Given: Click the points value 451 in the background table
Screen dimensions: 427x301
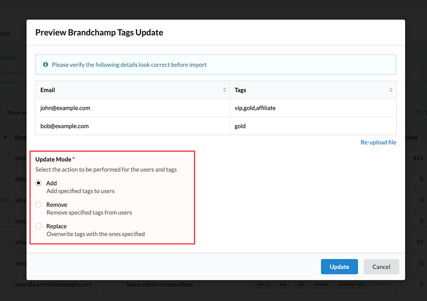Looking at the screenshot, I should (418, 158).
